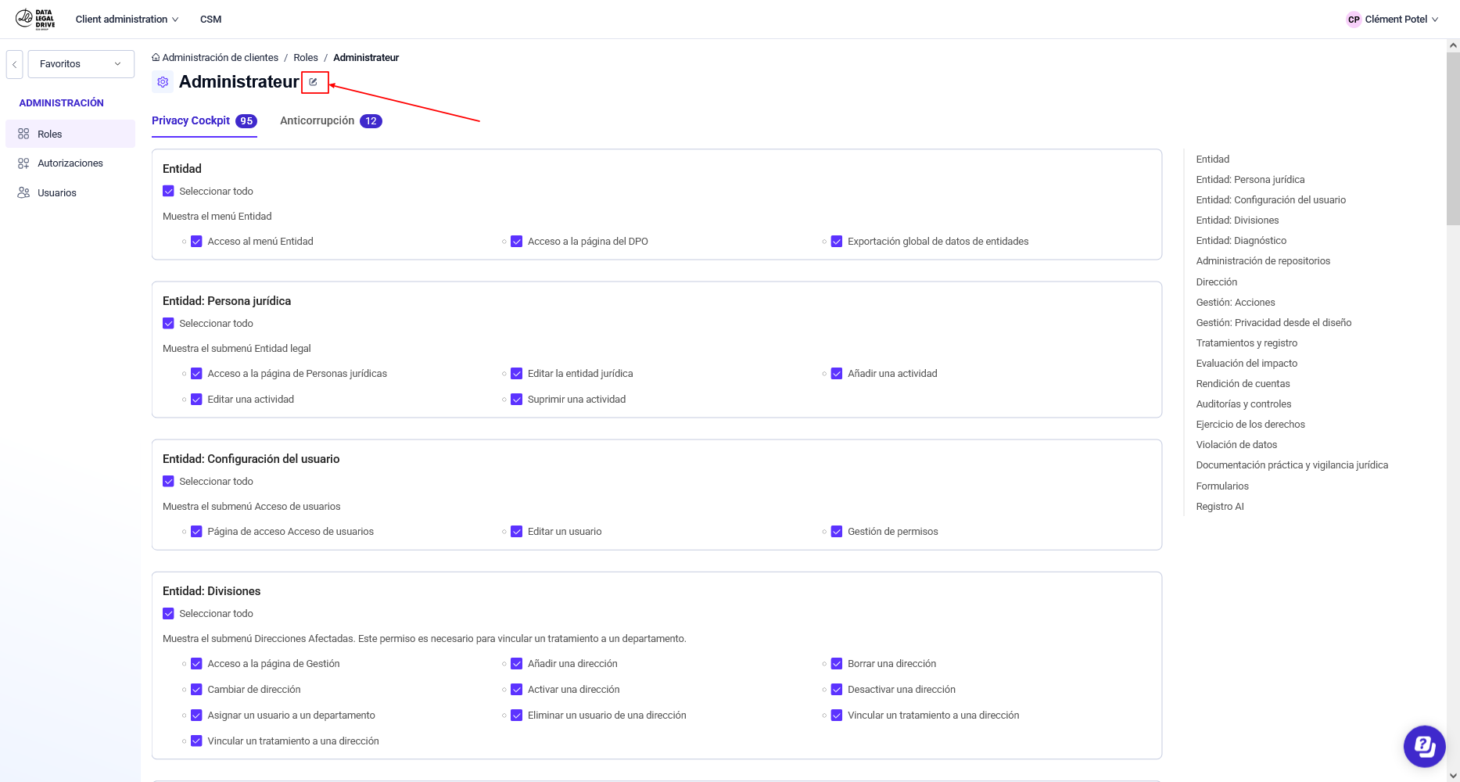Collapse the sidebar with the back arrow
The width and height of the screenshot is (1460, 782).
click(x=14, y=64)
